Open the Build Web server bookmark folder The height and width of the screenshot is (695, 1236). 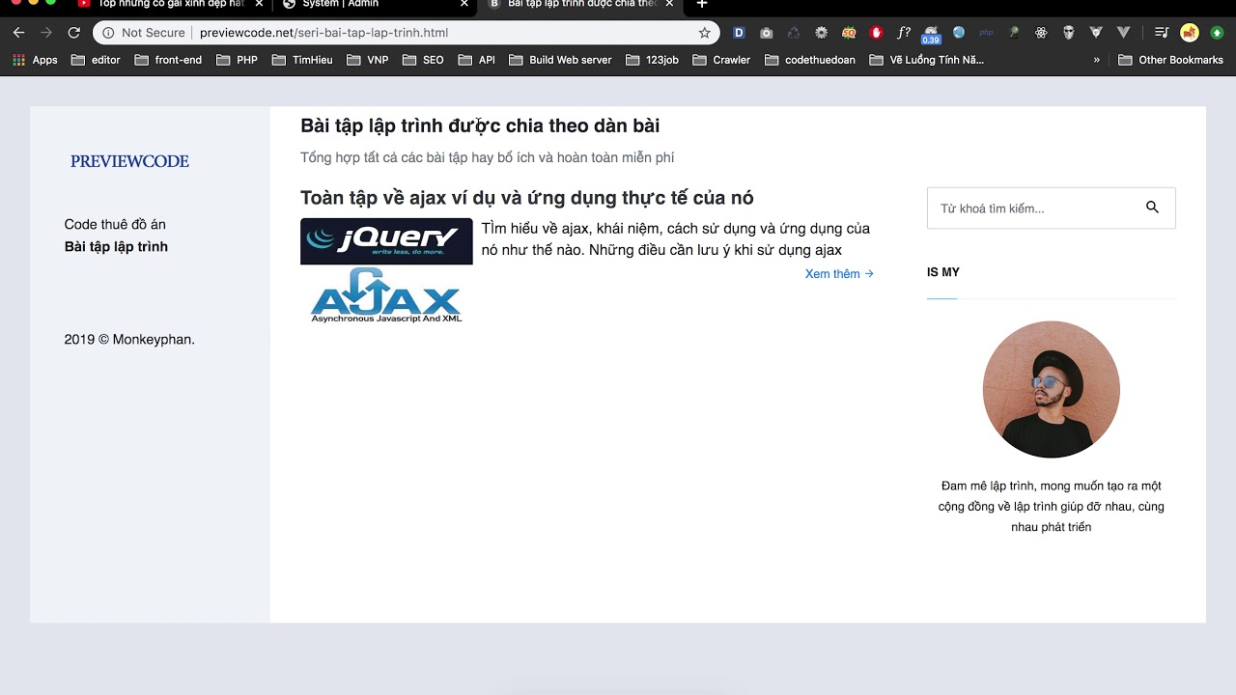click(x=560, y=60)
